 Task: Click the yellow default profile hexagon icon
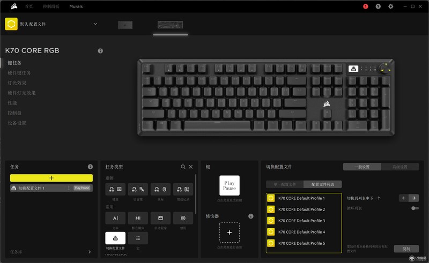[11, 24]
